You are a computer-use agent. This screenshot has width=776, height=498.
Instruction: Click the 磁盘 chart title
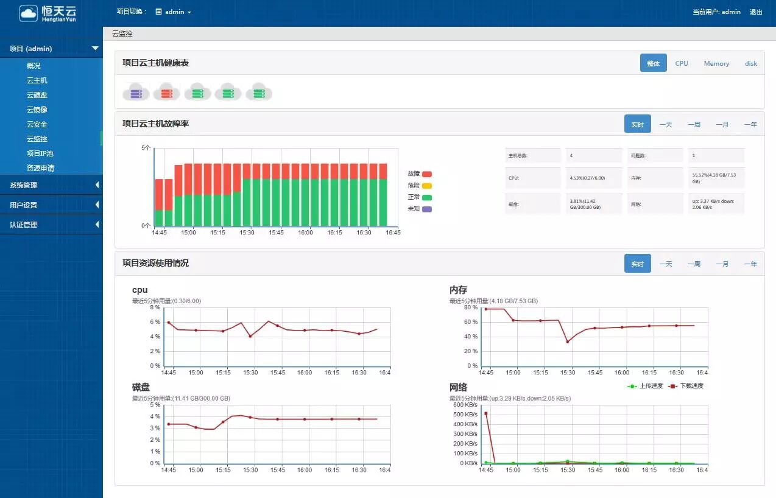point(141,387)
